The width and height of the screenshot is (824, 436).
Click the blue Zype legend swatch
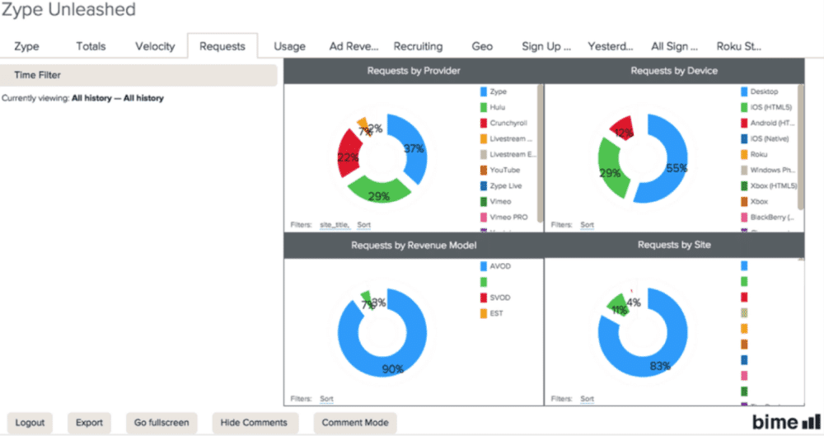click(x=483, y=92)
